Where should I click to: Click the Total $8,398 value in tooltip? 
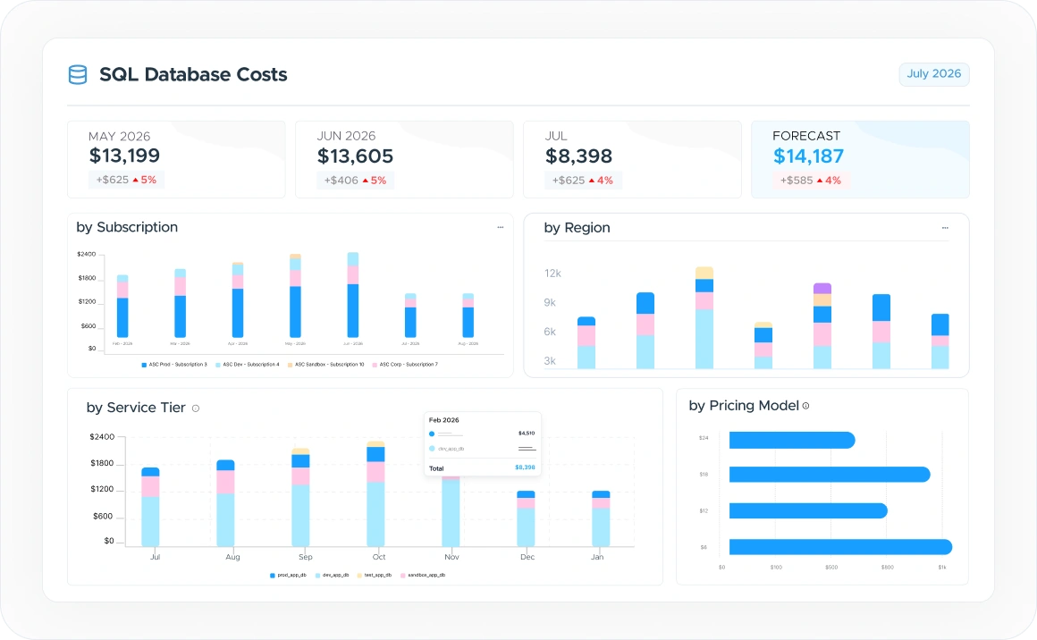pos(525,467)
